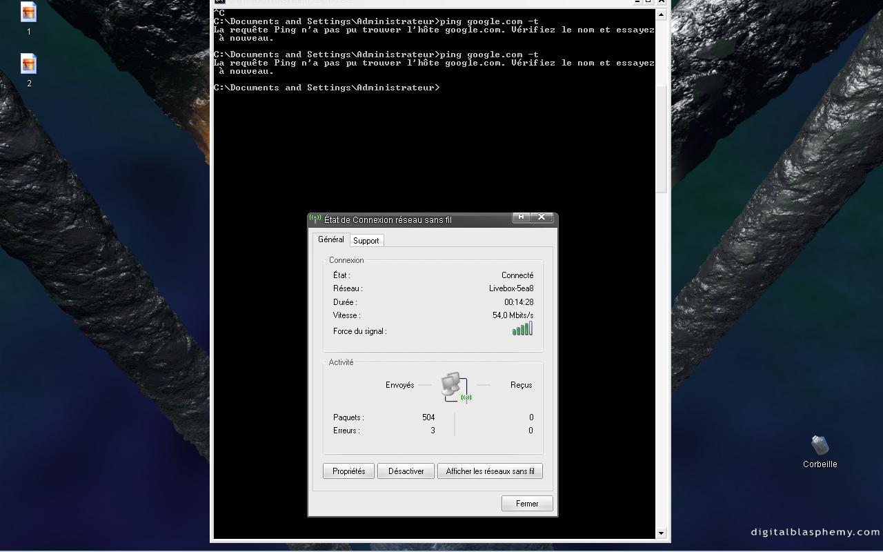This screenshot has height=552, width=883.
Task: Click the network name Livebox-5ea8
Action: tap(511, 288)
